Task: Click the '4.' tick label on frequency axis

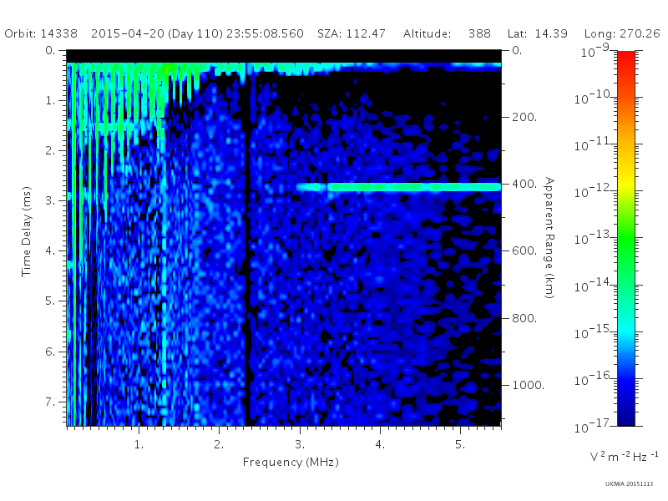Action: pyautogui.click(x=380, y=445)
